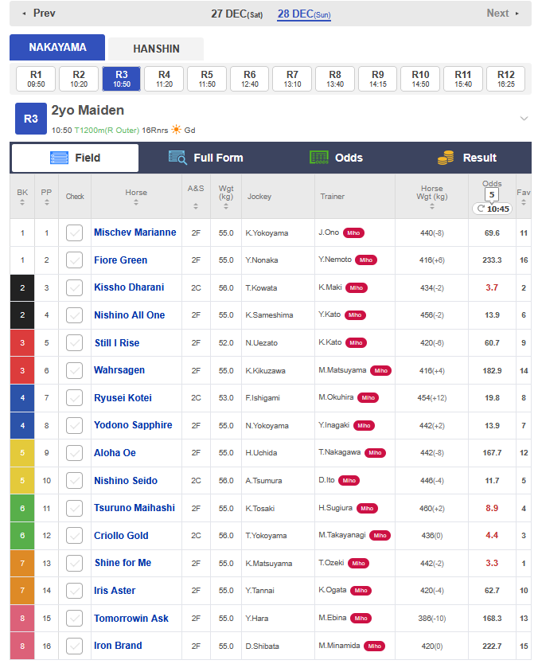Click the Odds board icon
Viewport: 538px width, 664px height.
pos(318,158)
